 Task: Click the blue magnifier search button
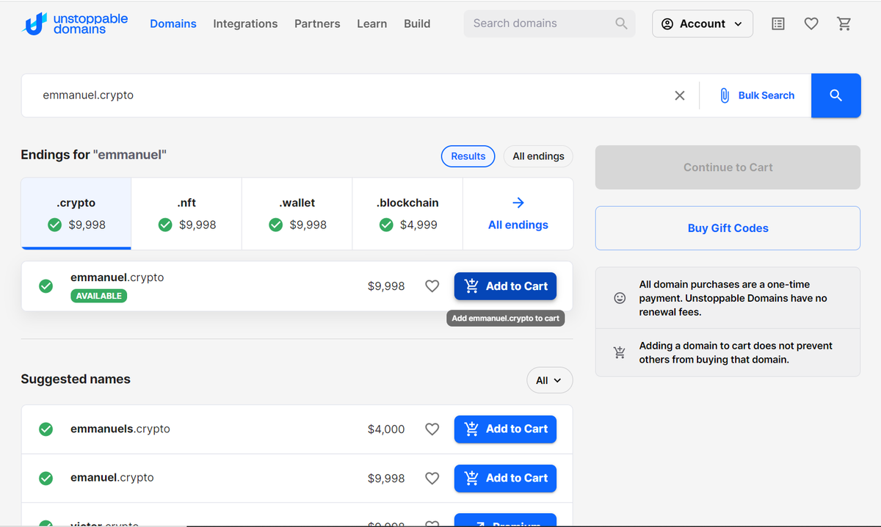(835, 95)
